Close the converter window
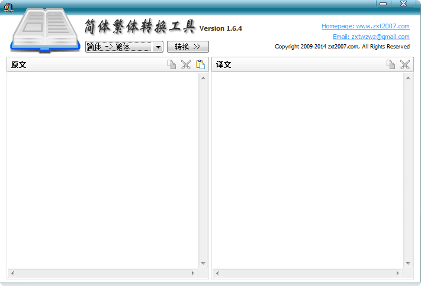Image resolution: width=421 pixels, height=286 pixels. point(404,4)
